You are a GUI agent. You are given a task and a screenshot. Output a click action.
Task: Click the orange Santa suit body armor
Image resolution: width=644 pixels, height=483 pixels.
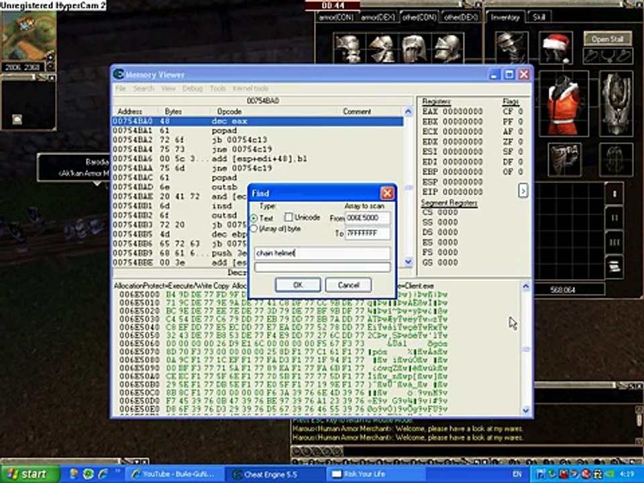[563, 103]
